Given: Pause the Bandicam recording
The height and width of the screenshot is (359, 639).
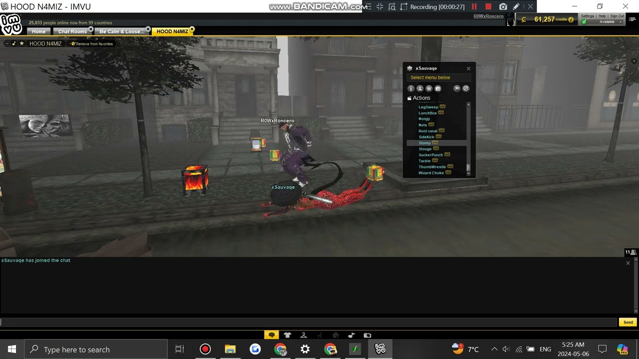Looking at the screenshot, I should pos(474,6).
